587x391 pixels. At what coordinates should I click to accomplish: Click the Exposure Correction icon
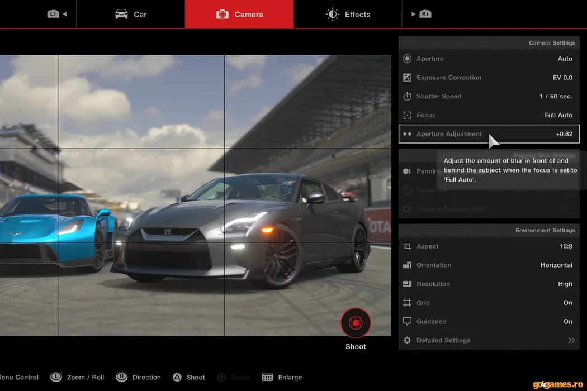(407, 78)
